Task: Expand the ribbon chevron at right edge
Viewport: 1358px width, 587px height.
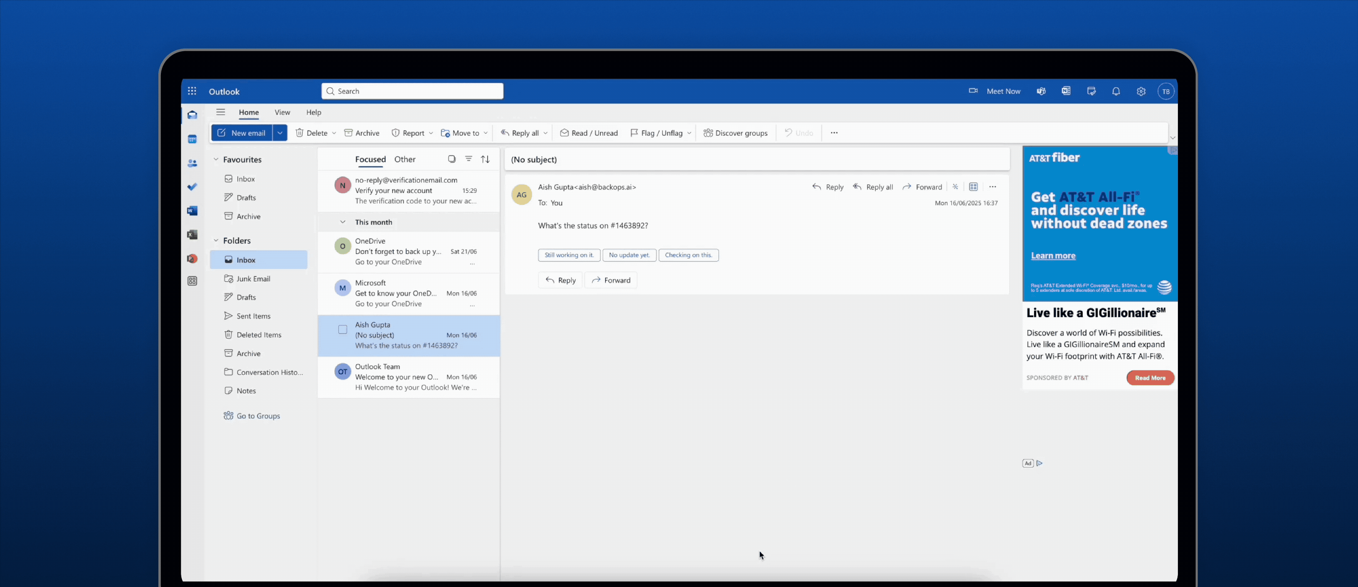Action: (1173, 138)
